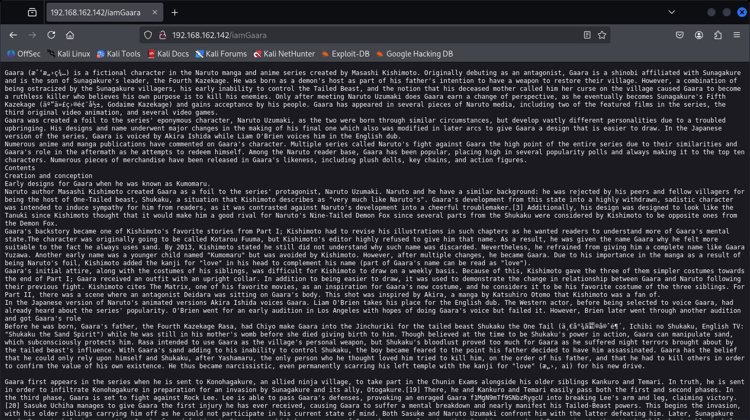Open the Kali NetHunter bookmark
This screenshot has width=750, height=420.
pos(284,54)
